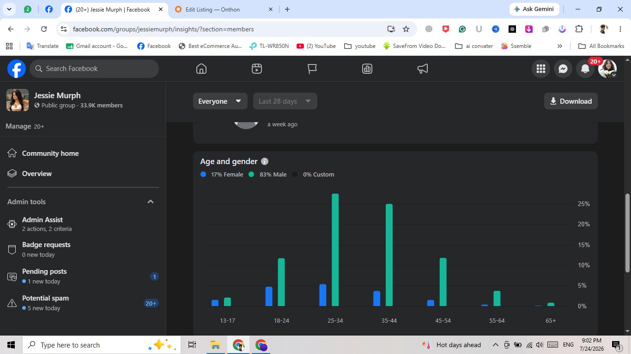
Task: Open Community home in sidebar
Action: (x=83, y=153)
